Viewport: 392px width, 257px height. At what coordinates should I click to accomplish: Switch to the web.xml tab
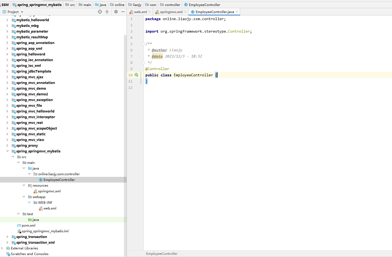point(140,12)
